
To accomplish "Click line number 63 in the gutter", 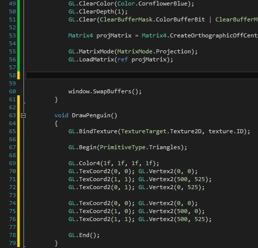I will [x=12, y=115].
